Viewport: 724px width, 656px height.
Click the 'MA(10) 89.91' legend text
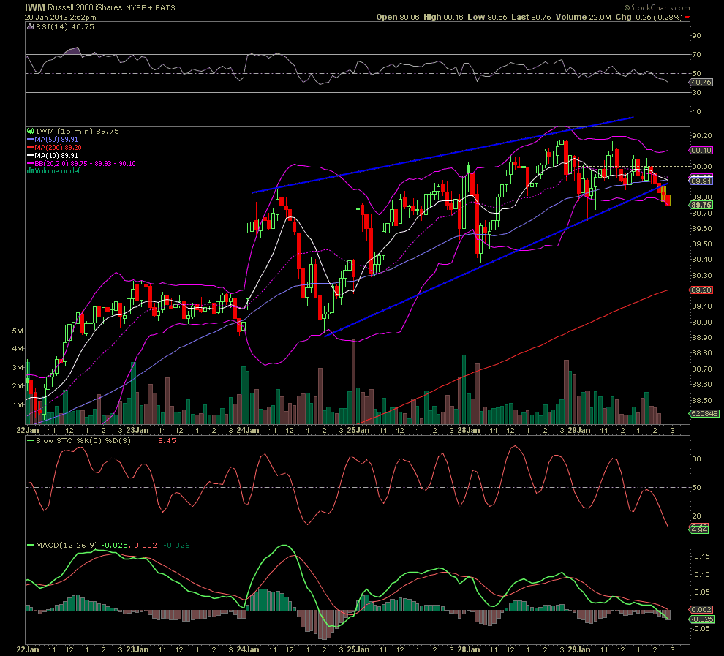[x=56, y=156]
